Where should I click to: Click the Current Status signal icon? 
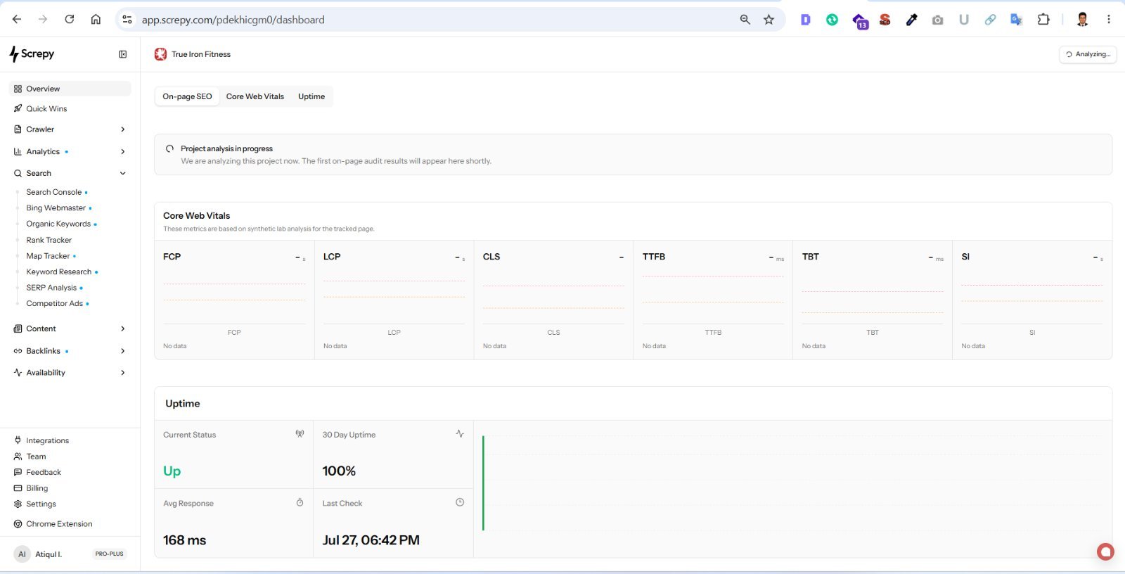[x=300, y=434]
